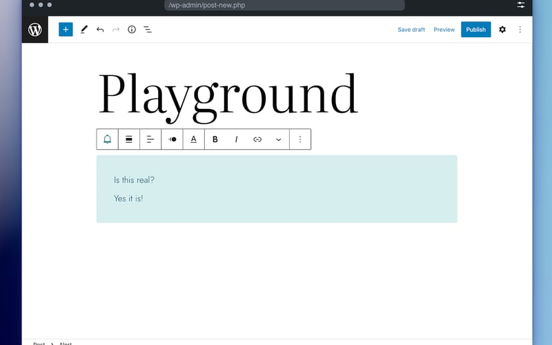Change text alignment in toolbar
This screenshot has width=552, height=345.
coord(150,139)
